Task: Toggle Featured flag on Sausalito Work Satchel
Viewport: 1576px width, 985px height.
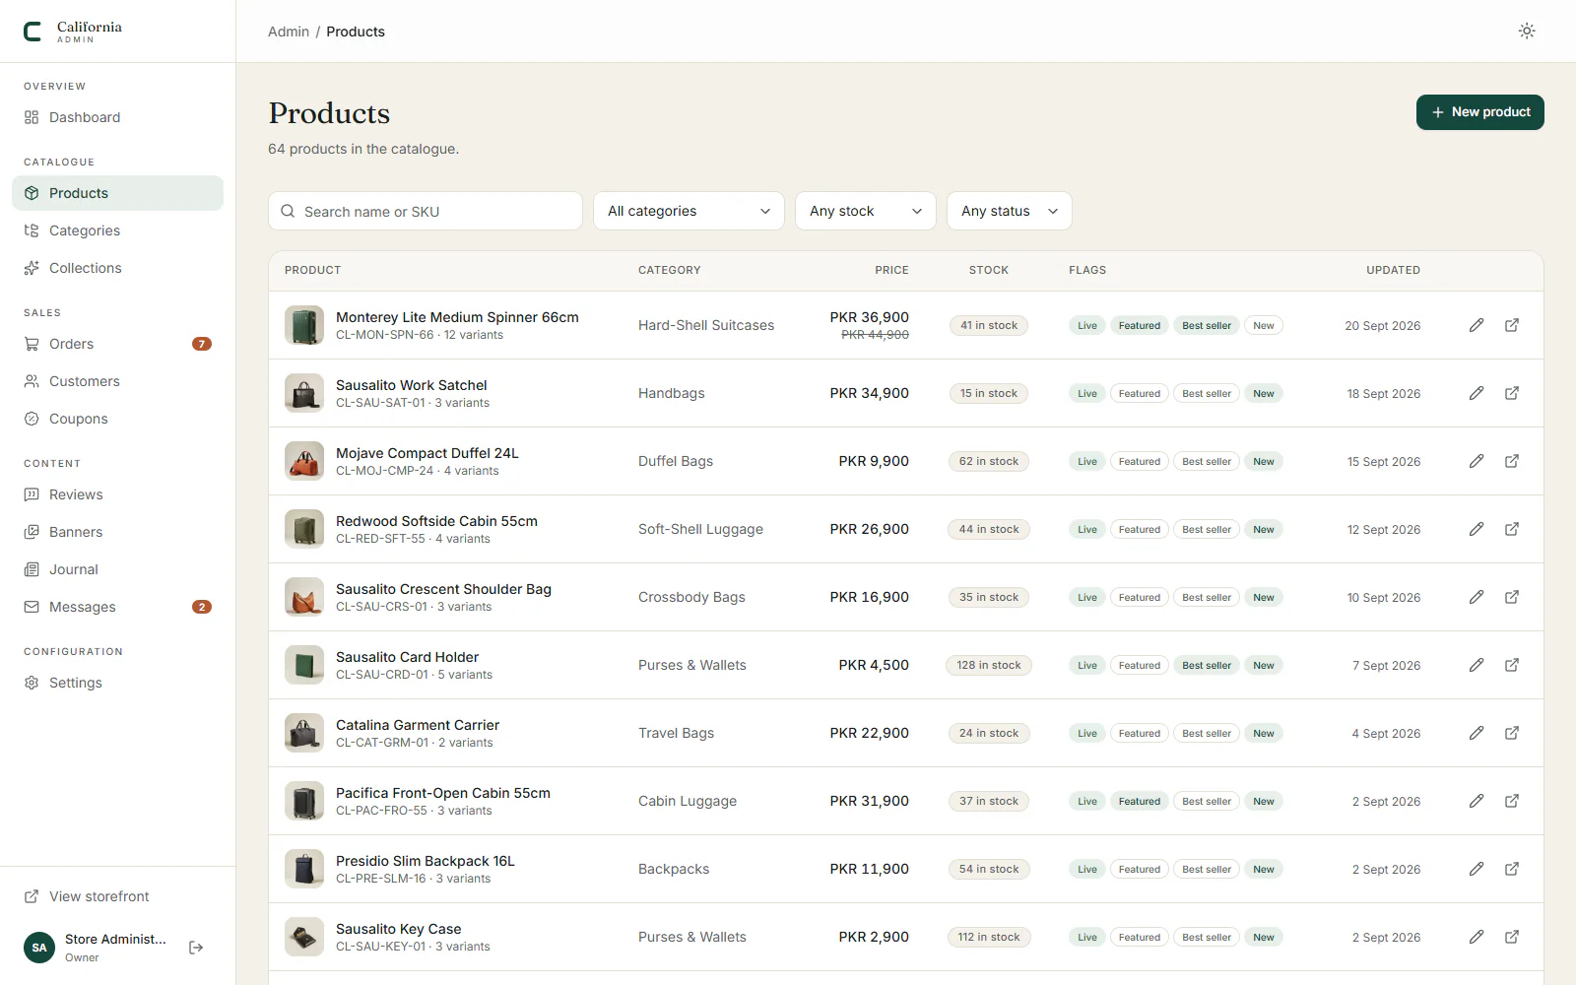Action: [x=1140, y=393]
